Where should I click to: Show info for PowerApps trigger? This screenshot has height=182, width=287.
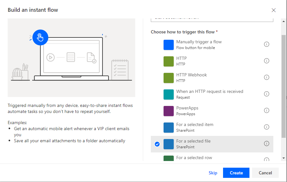pyautogui.click(x=267, y=110)
